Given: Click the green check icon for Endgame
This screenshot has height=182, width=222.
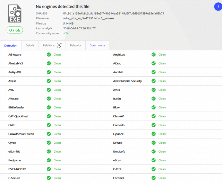Looking at the screenshot, I should 49,160.
